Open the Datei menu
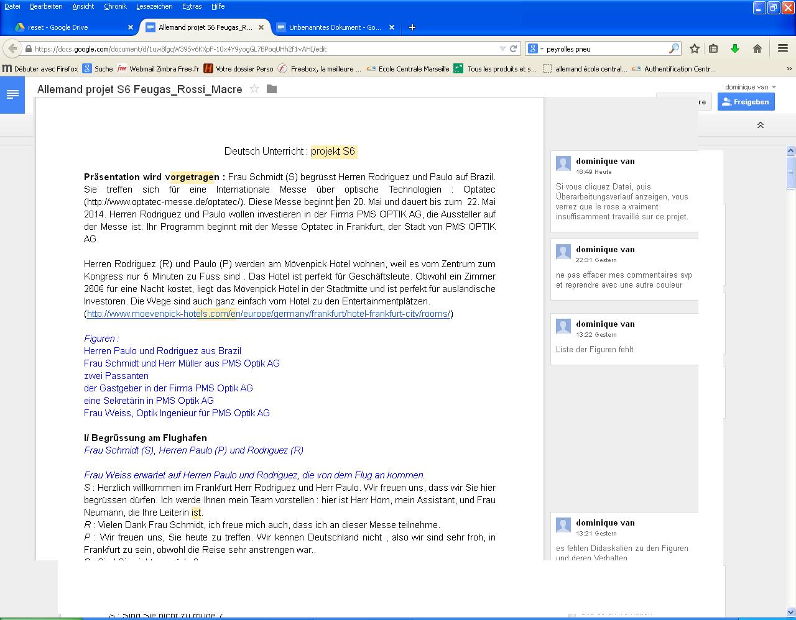Viewport: 796px width, 620px height. click(12, 6)
